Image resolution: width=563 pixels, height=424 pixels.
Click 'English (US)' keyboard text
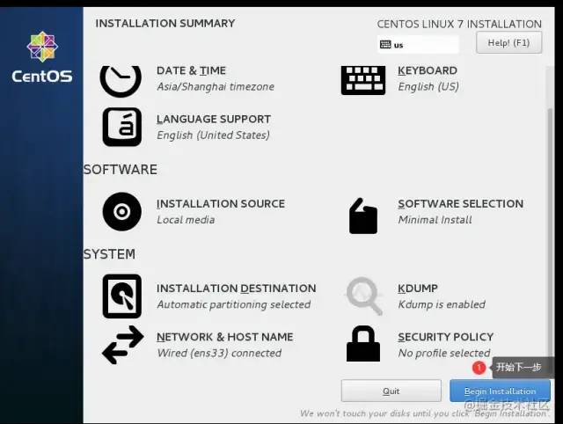click(428, 86)
